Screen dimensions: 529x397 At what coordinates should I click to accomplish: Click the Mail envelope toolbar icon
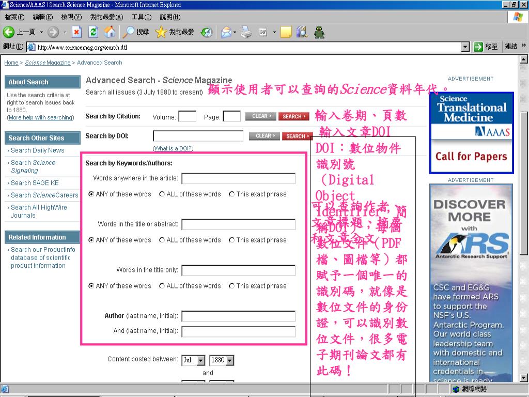[226, 32]
